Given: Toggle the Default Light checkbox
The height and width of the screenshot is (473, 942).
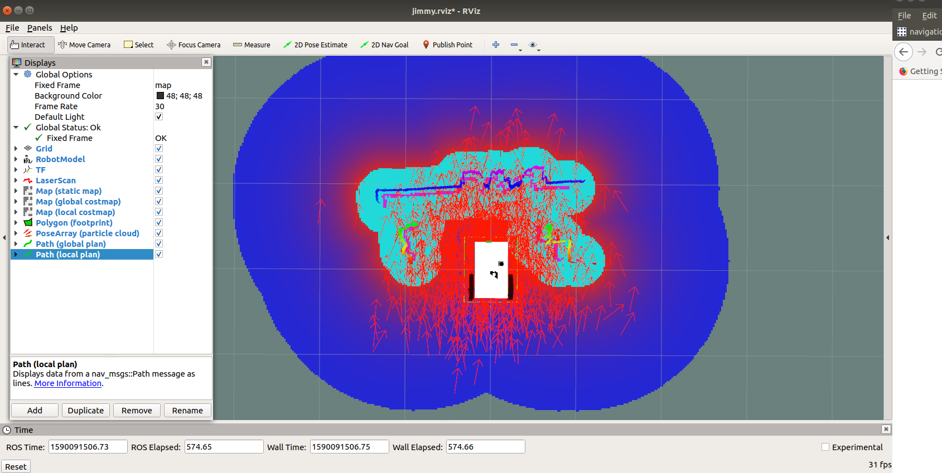Looking at the screenshot, I should 159,116.
